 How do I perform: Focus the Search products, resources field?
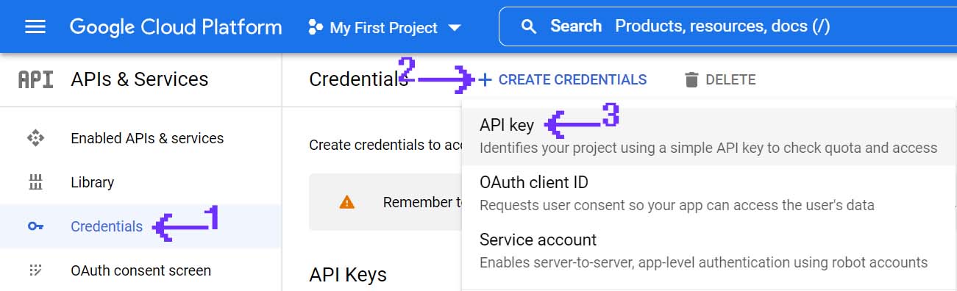click(728, 26)
